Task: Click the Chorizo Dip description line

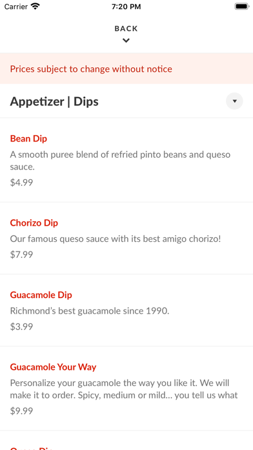Action: (x=116, y=239)
